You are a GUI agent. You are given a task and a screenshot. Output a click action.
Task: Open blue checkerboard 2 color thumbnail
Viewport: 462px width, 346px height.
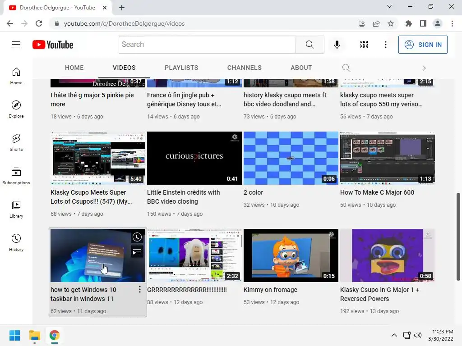[x=291, y=158]
